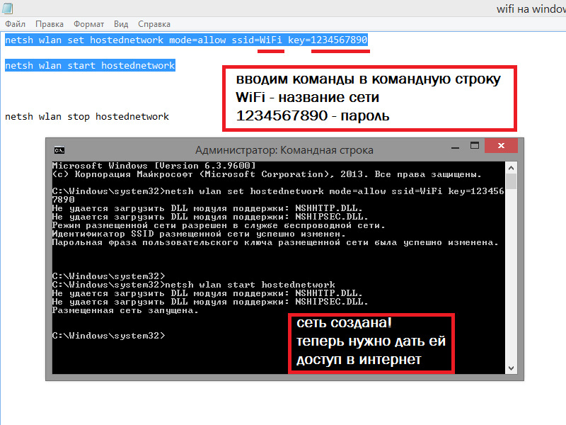Click 'Идентификатор SSID размещенной сети' console line
The width and height of the screenshot is (566, 425).
199,234
